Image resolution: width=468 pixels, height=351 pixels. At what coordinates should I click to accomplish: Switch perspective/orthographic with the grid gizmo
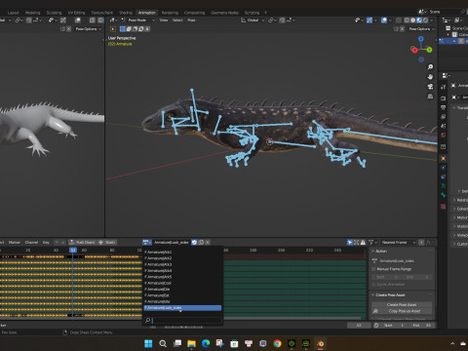(x=430, y=97)
